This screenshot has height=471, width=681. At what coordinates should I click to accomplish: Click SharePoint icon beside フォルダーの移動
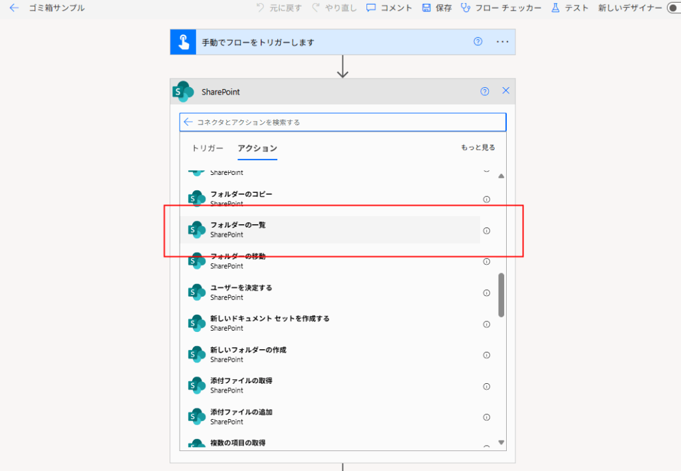pyautogui.click(x=197, y=261)
